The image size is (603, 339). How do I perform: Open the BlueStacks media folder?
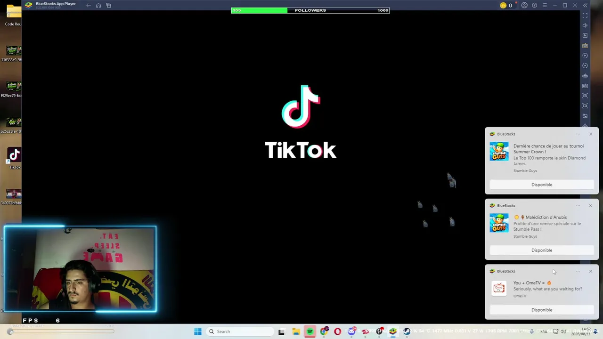tap(585, 116)
